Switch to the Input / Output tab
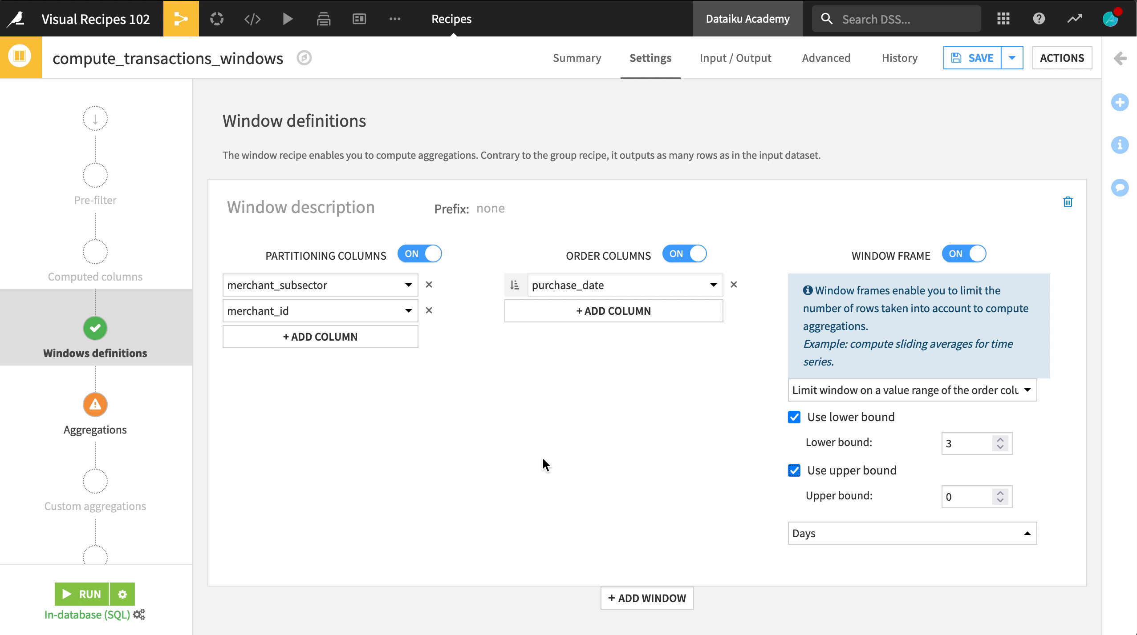The height and width of the screenshot is (635, 1137). [x=735, y=58]
